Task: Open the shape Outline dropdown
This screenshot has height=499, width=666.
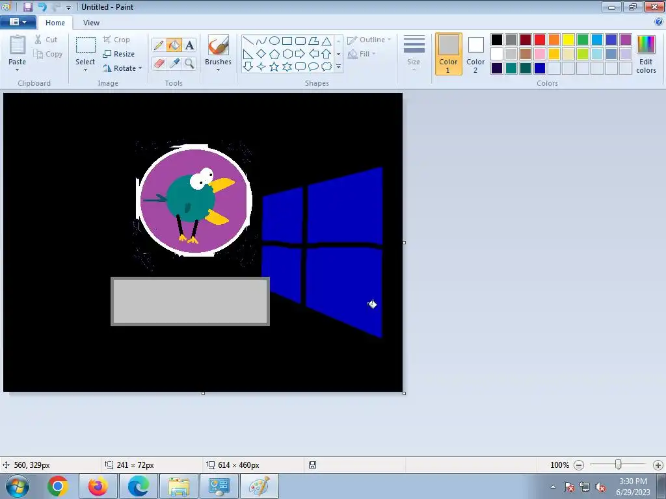Action: tap(369, 40)
